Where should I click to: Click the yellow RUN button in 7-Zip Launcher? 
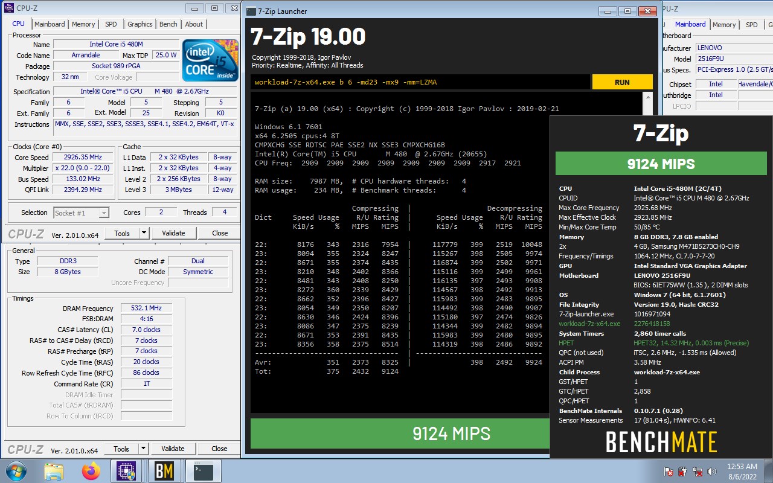[x=622, y=82]
